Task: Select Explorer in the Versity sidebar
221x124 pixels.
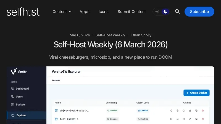Action: click(x=22, y=115)
